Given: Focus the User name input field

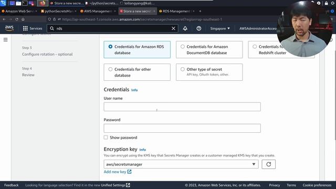Looking at the screenshot, I should [x=182, y=107].
